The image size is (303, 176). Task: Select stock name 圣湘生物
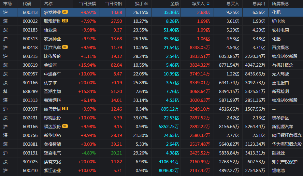52,91
